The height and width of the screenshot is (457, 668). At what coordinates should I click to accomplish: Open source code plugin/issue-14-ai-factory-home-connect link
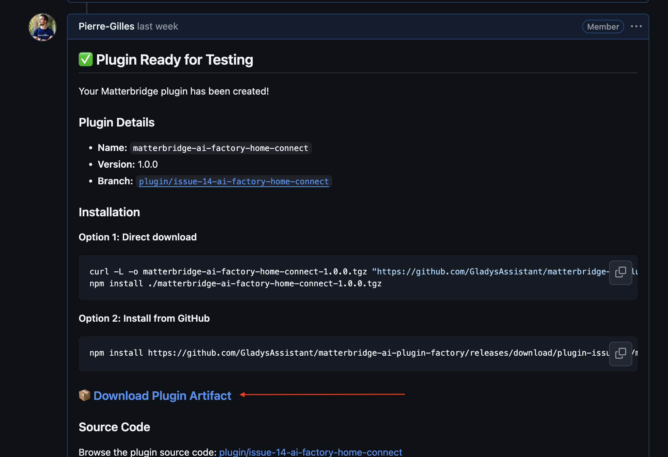[x=311, y=452]
